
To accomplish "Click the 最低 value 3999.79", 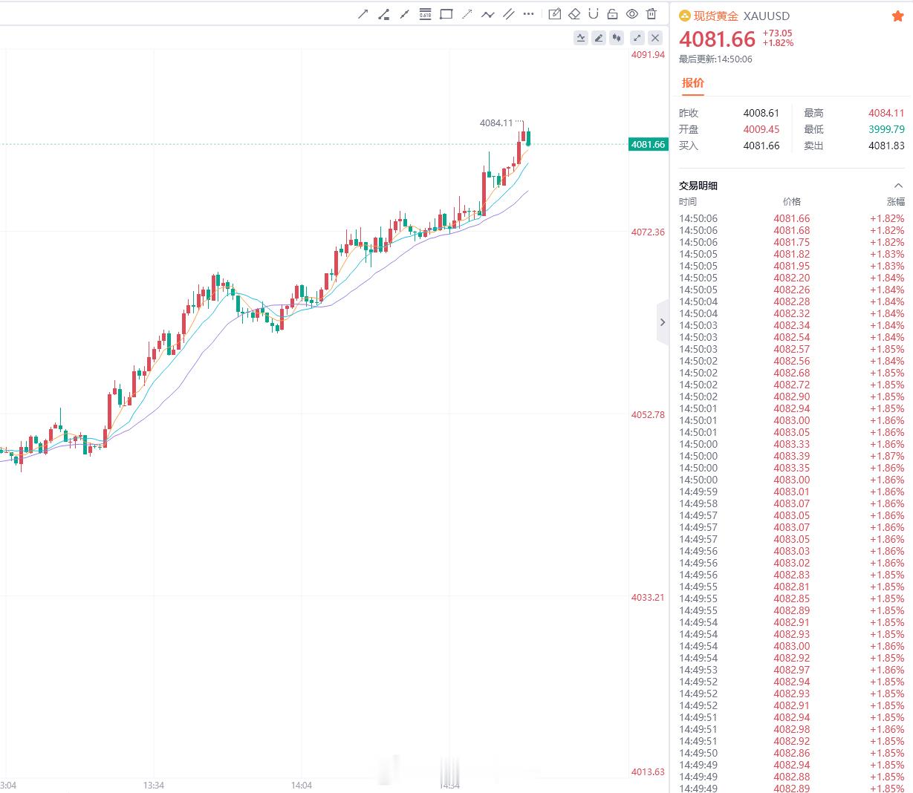I will (x=886, y=129).
